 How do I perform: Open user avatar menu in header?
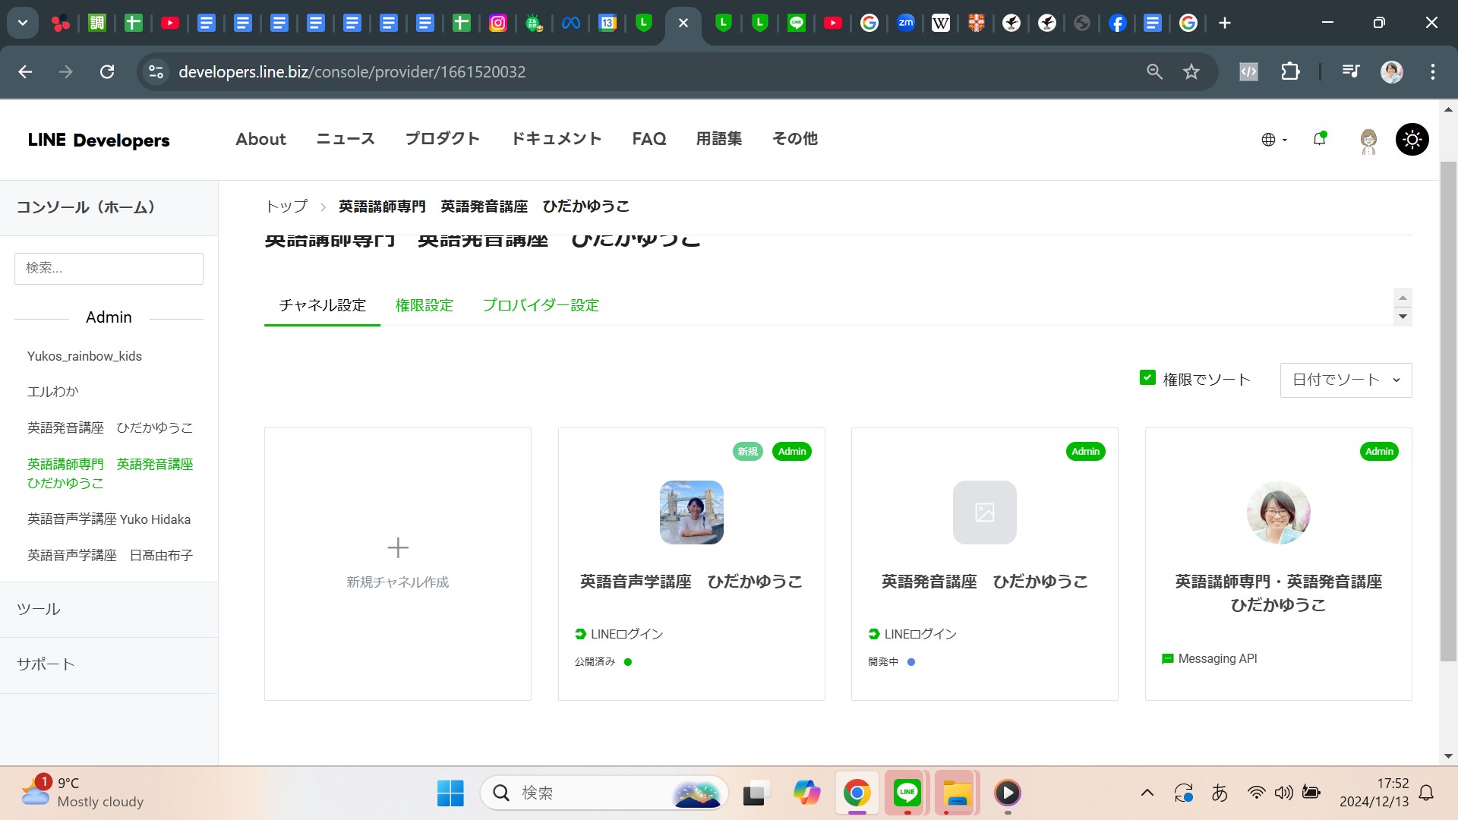pos(1368,141)
